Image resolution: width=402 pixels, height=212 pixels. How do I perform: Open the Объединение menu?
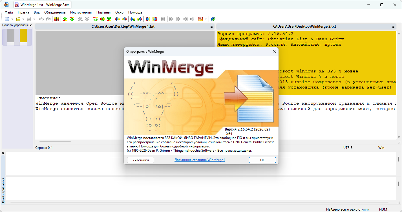click(x=55, y=12)
